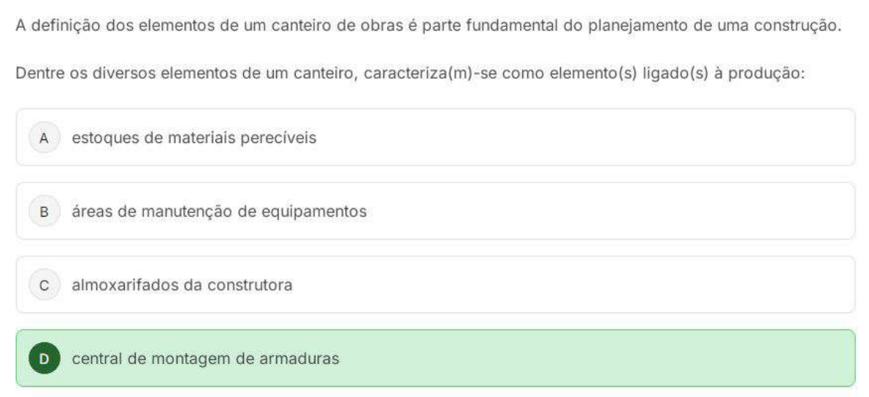Click the word 'perecíveis' in option A
Image resolution: width=869 pixels, height=397 pixels.
(x=286, y=138)
